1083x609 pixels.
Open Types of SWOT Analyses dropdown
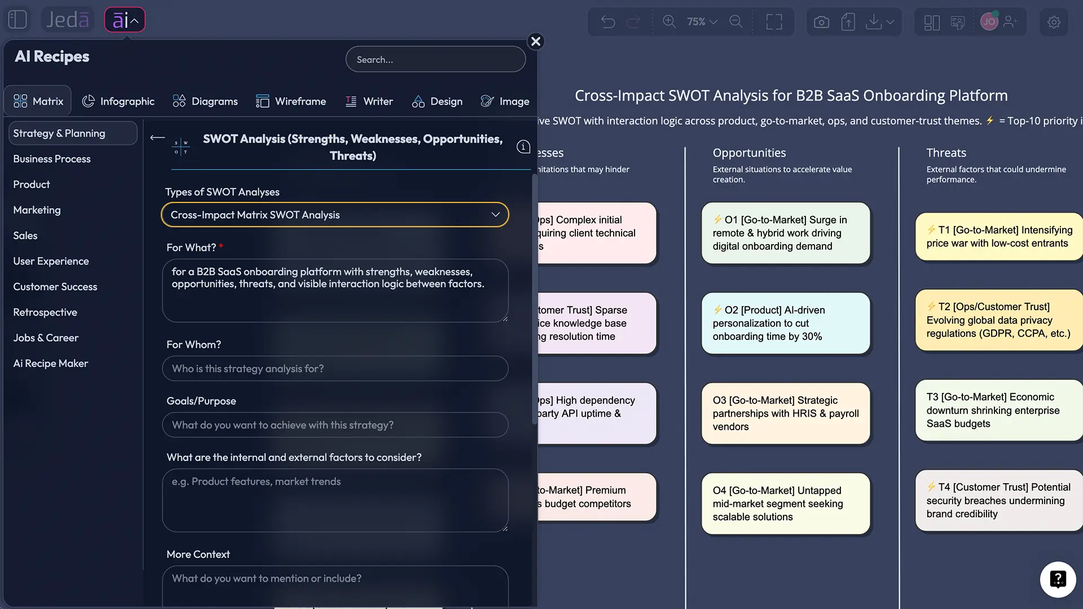coord(335,215)
